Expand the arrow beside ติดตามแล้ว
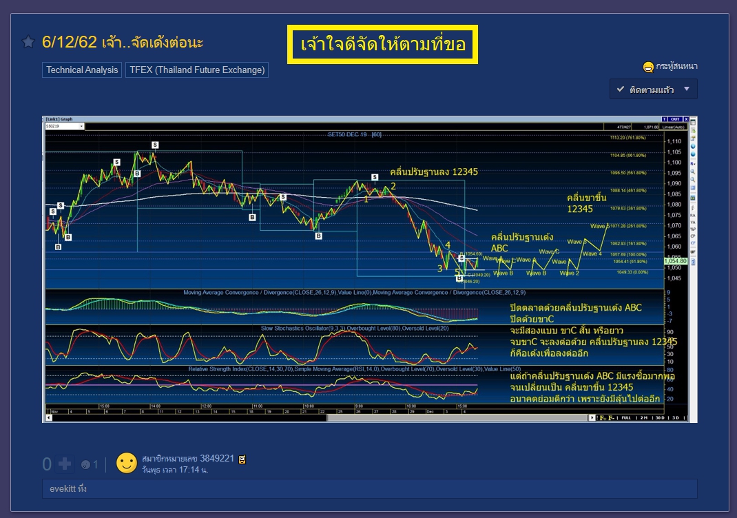The height and width of the screenshot is (518, 737). pos(687,89)
